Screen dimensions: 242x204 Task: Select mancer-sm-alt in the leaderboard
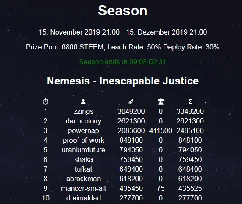[83, 188]
